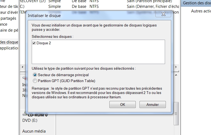
Task: Select the dossiers partagés tree item
Action: tap(8, 18)
